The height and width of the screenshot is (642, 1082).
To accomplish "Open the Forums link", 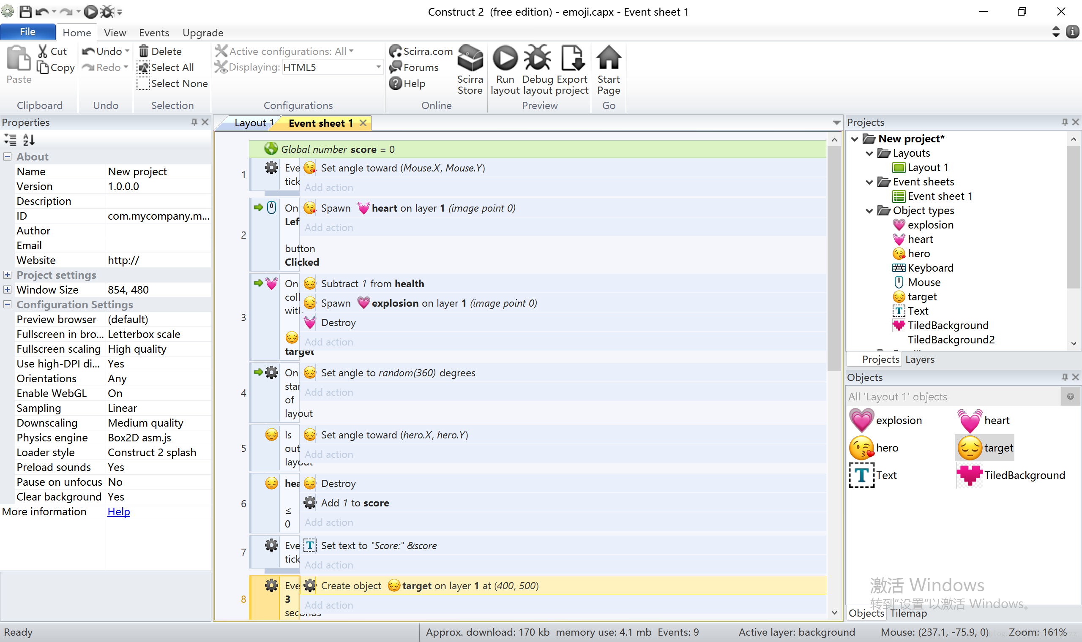I will coord(414,68).
